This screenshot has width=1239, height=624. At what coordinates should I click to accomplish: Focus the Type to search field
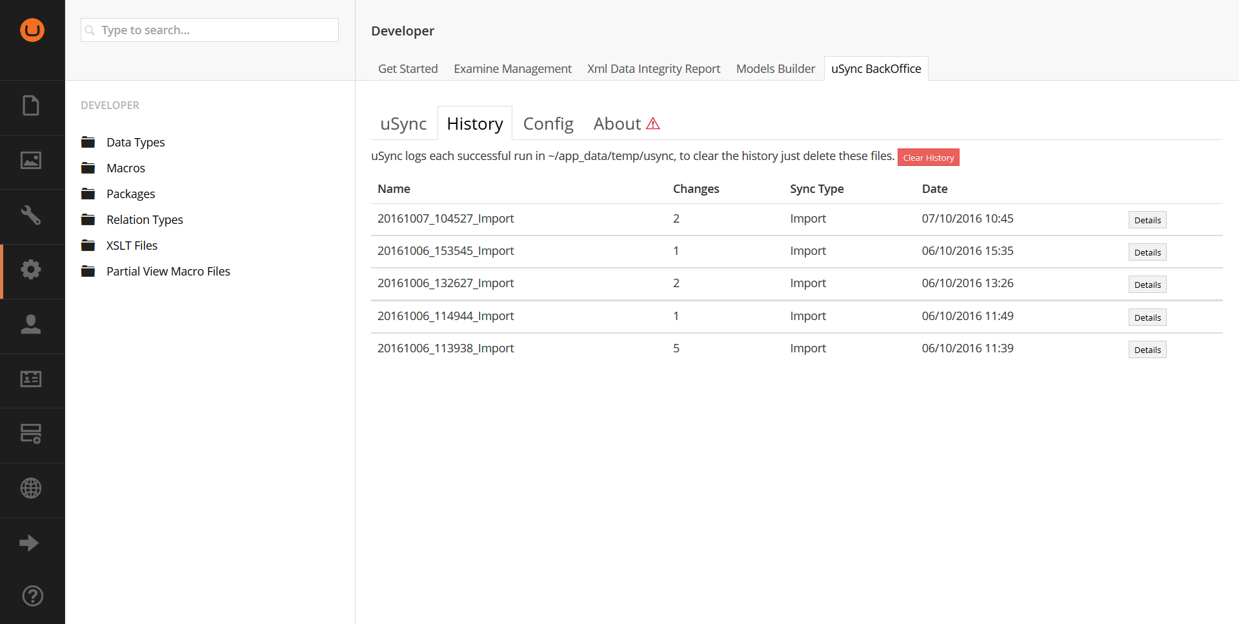point(210,30)
